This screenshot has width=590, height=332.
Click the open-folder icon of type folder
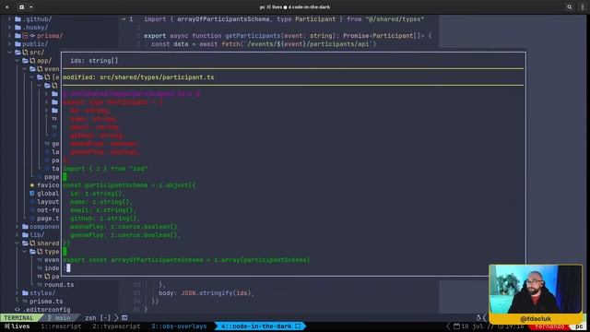pyautogui.click(x=33, y=252)
